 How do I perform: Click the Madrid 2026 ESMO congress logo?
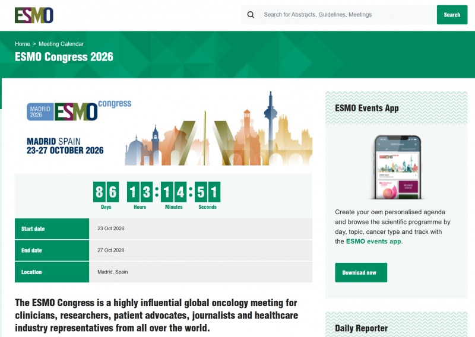tap(79, 110)
